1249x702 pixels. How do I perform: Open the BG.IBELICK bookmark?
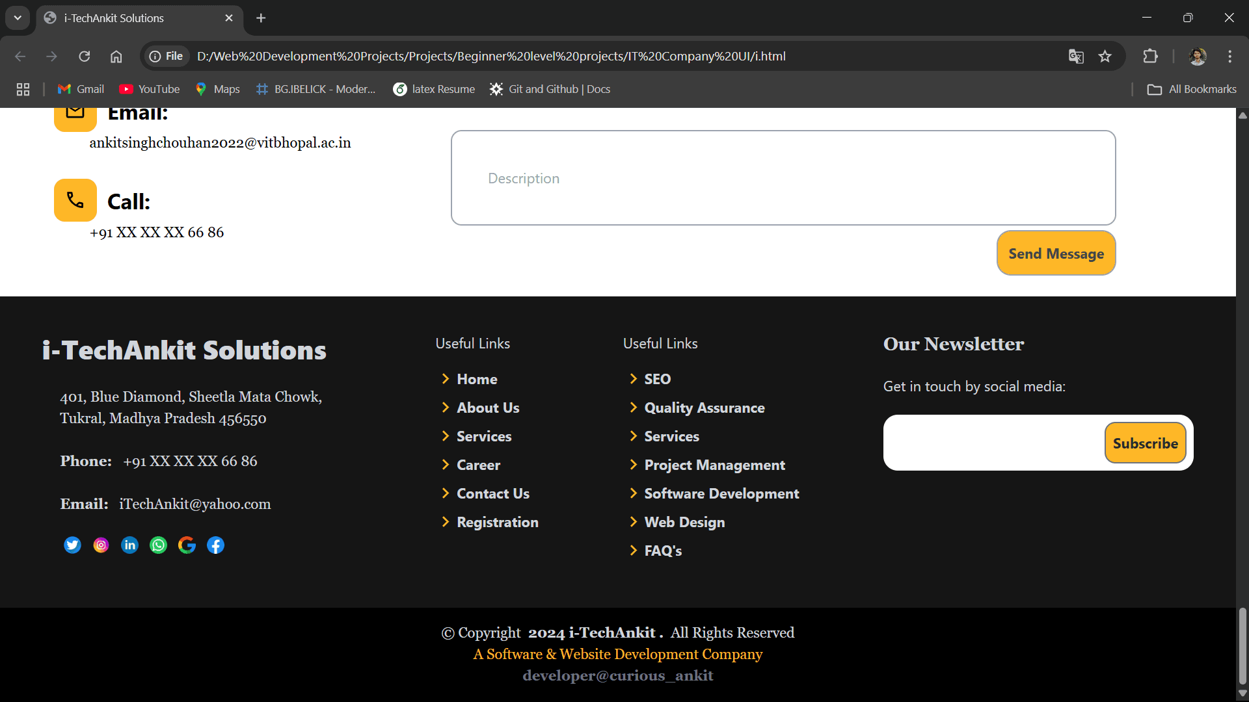(x=316, y=89)
